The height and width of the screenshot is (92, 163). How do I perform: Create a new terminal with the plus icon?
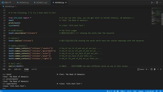pyautogui.click(x=146, y=69)
